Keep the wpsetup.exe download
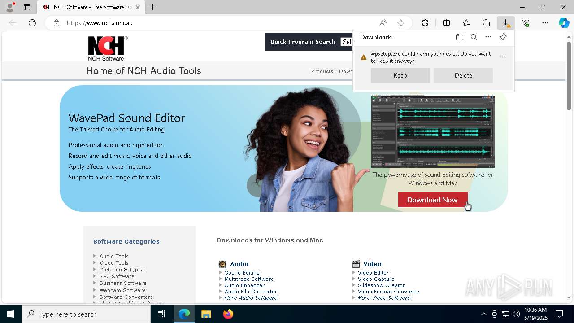This screenshot has height=323, width=574. pos(400,75)
